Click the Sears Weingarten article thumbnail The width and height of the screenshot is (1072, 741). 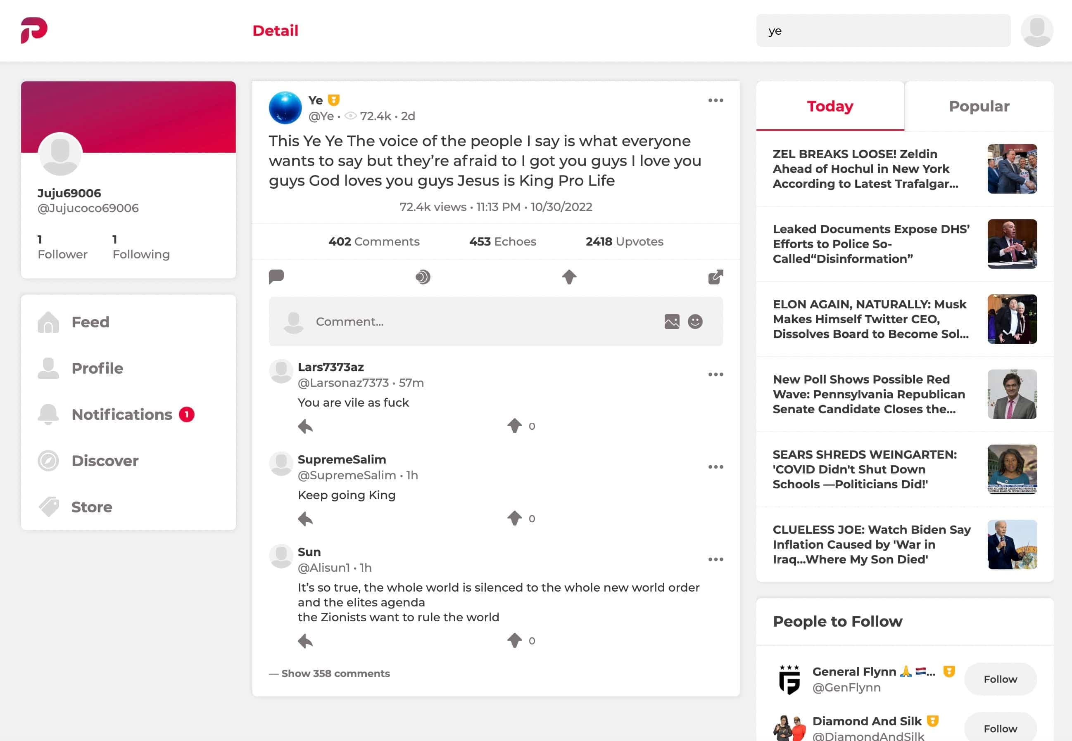pos(1012,469)
